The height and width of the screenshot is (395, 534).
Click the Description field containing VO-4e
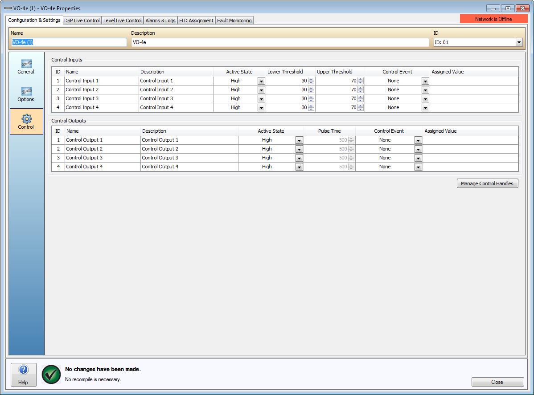point(280,42)
